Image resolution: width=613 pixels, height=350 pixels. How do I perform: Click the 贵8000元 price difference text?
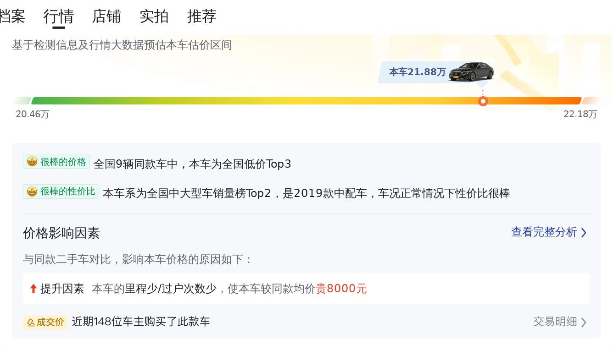tap(341, 289)
